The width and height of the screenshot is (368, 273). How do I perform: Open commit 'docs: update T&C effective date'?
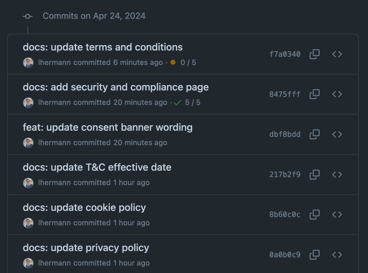pos(97,168)
